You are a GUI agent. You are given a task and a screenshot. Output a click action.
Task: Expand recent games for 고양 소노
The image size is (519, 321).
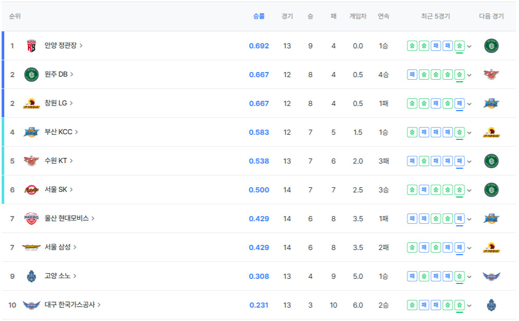coord(469,277)
